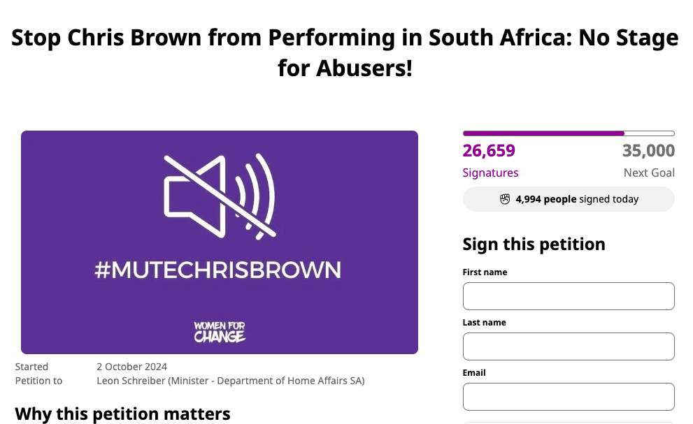
Task: Select the 26,659 signature count
Action: [x=489, y=151]
